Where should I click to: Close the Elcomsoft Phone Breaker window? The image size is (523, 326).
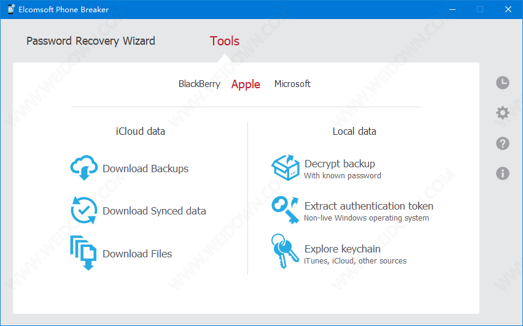508,9
